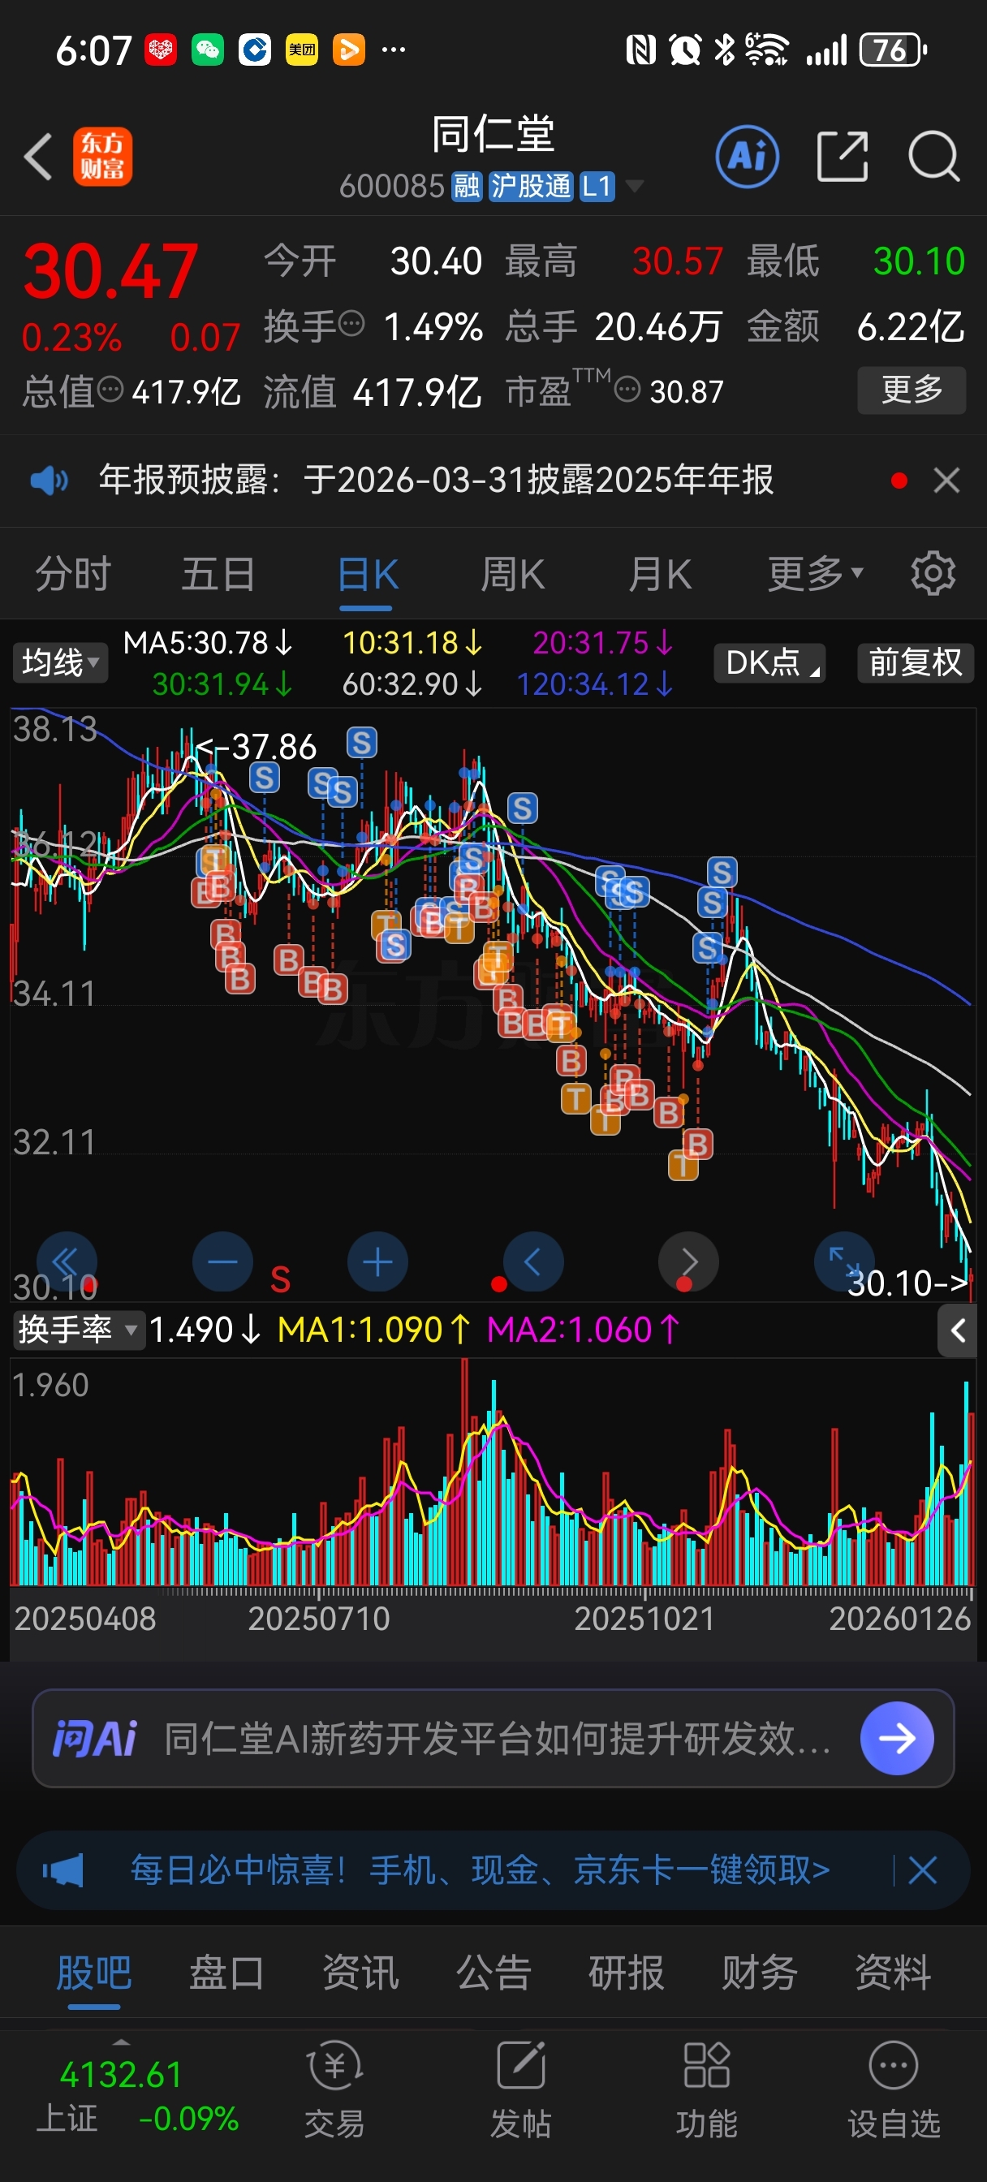The width and height of the screenshot is (987, 2182).
Task: Tap the MA5:30.78 value
Action: (x=208, y=643)
